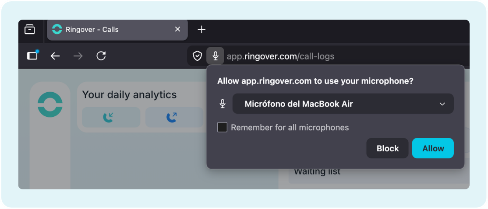This screenshot has height=209, width=488.
Task: Open the sidebar panel icon
Action: tap(32, 56)
